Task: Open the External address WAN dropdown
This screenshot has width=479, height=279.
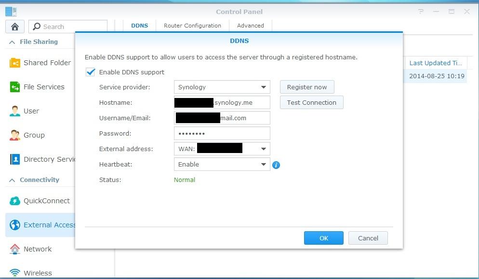Action: [x=222, y=149]
